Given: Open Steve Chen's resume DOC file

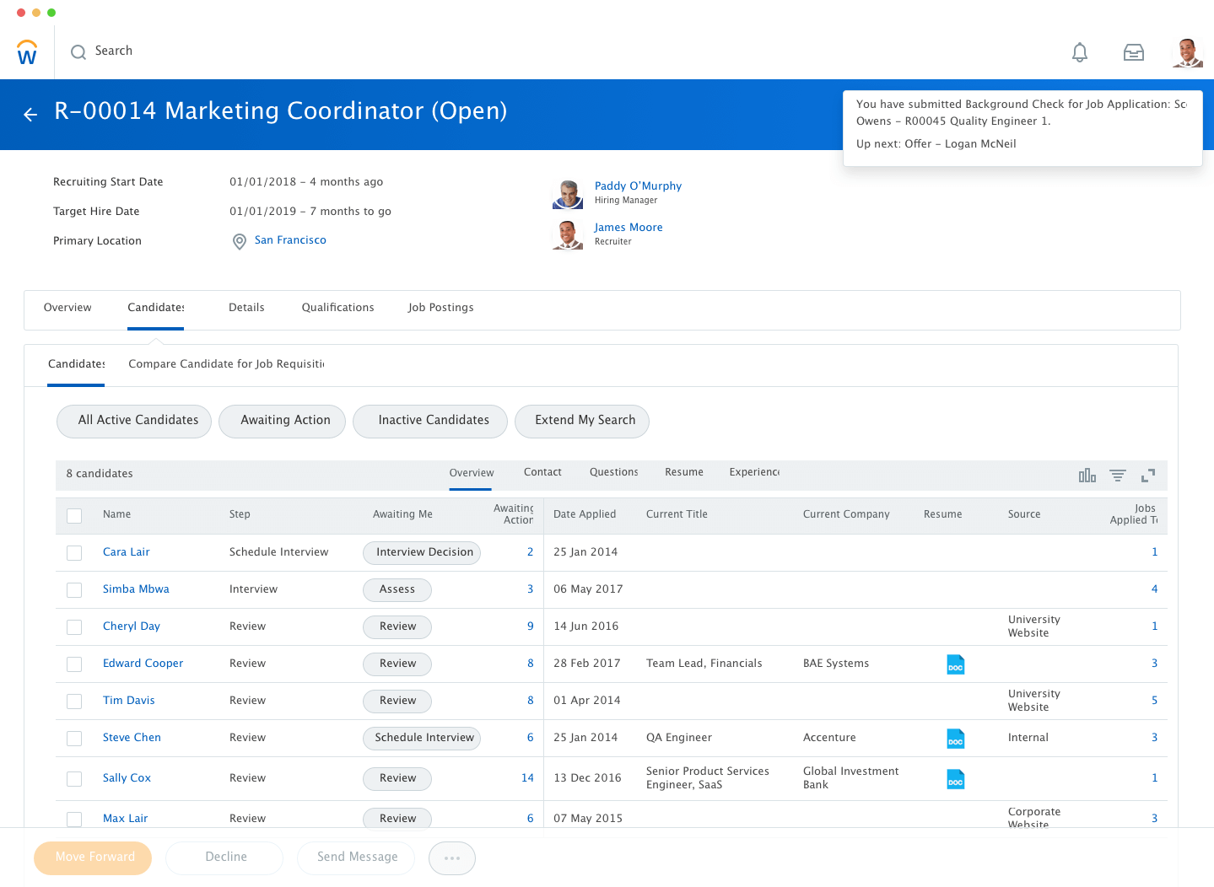Looking at the screenshot, I should (x=956, y=739).
